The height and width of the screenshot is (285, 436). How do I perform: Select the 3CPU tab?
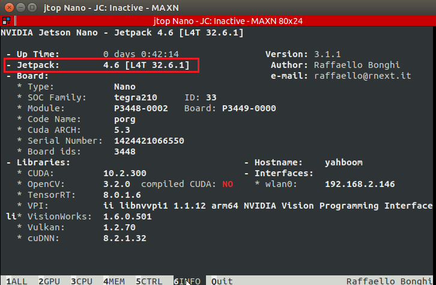[x=81, y=281]
